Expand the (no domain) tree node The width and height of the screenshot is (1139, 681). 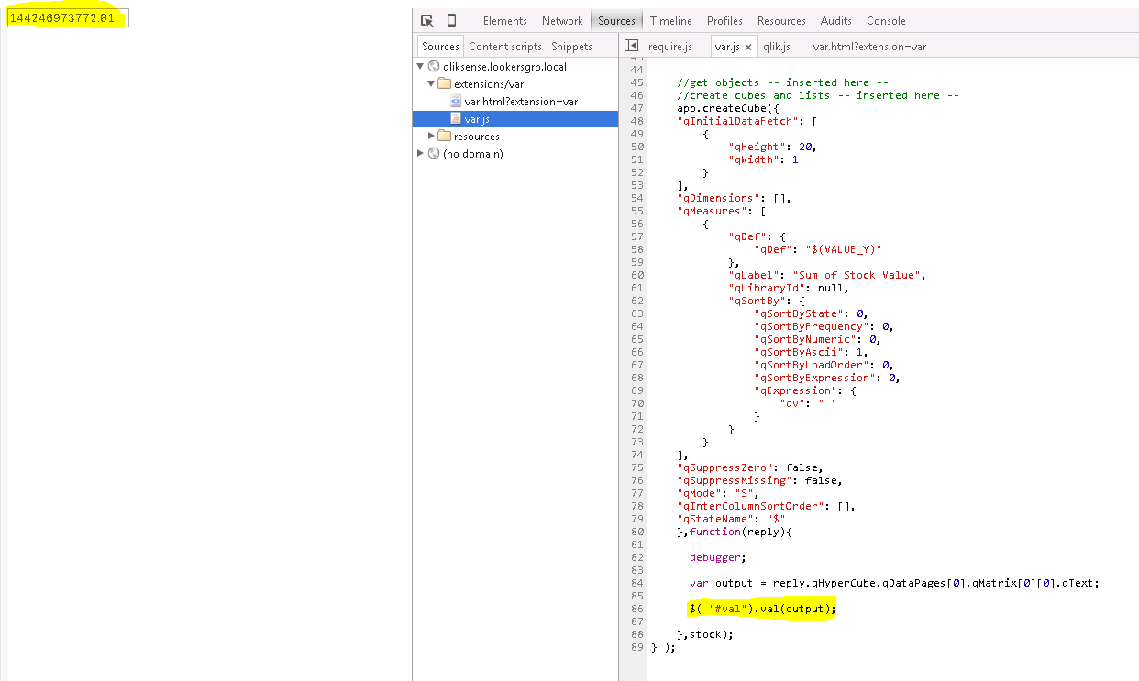[421, 154]
